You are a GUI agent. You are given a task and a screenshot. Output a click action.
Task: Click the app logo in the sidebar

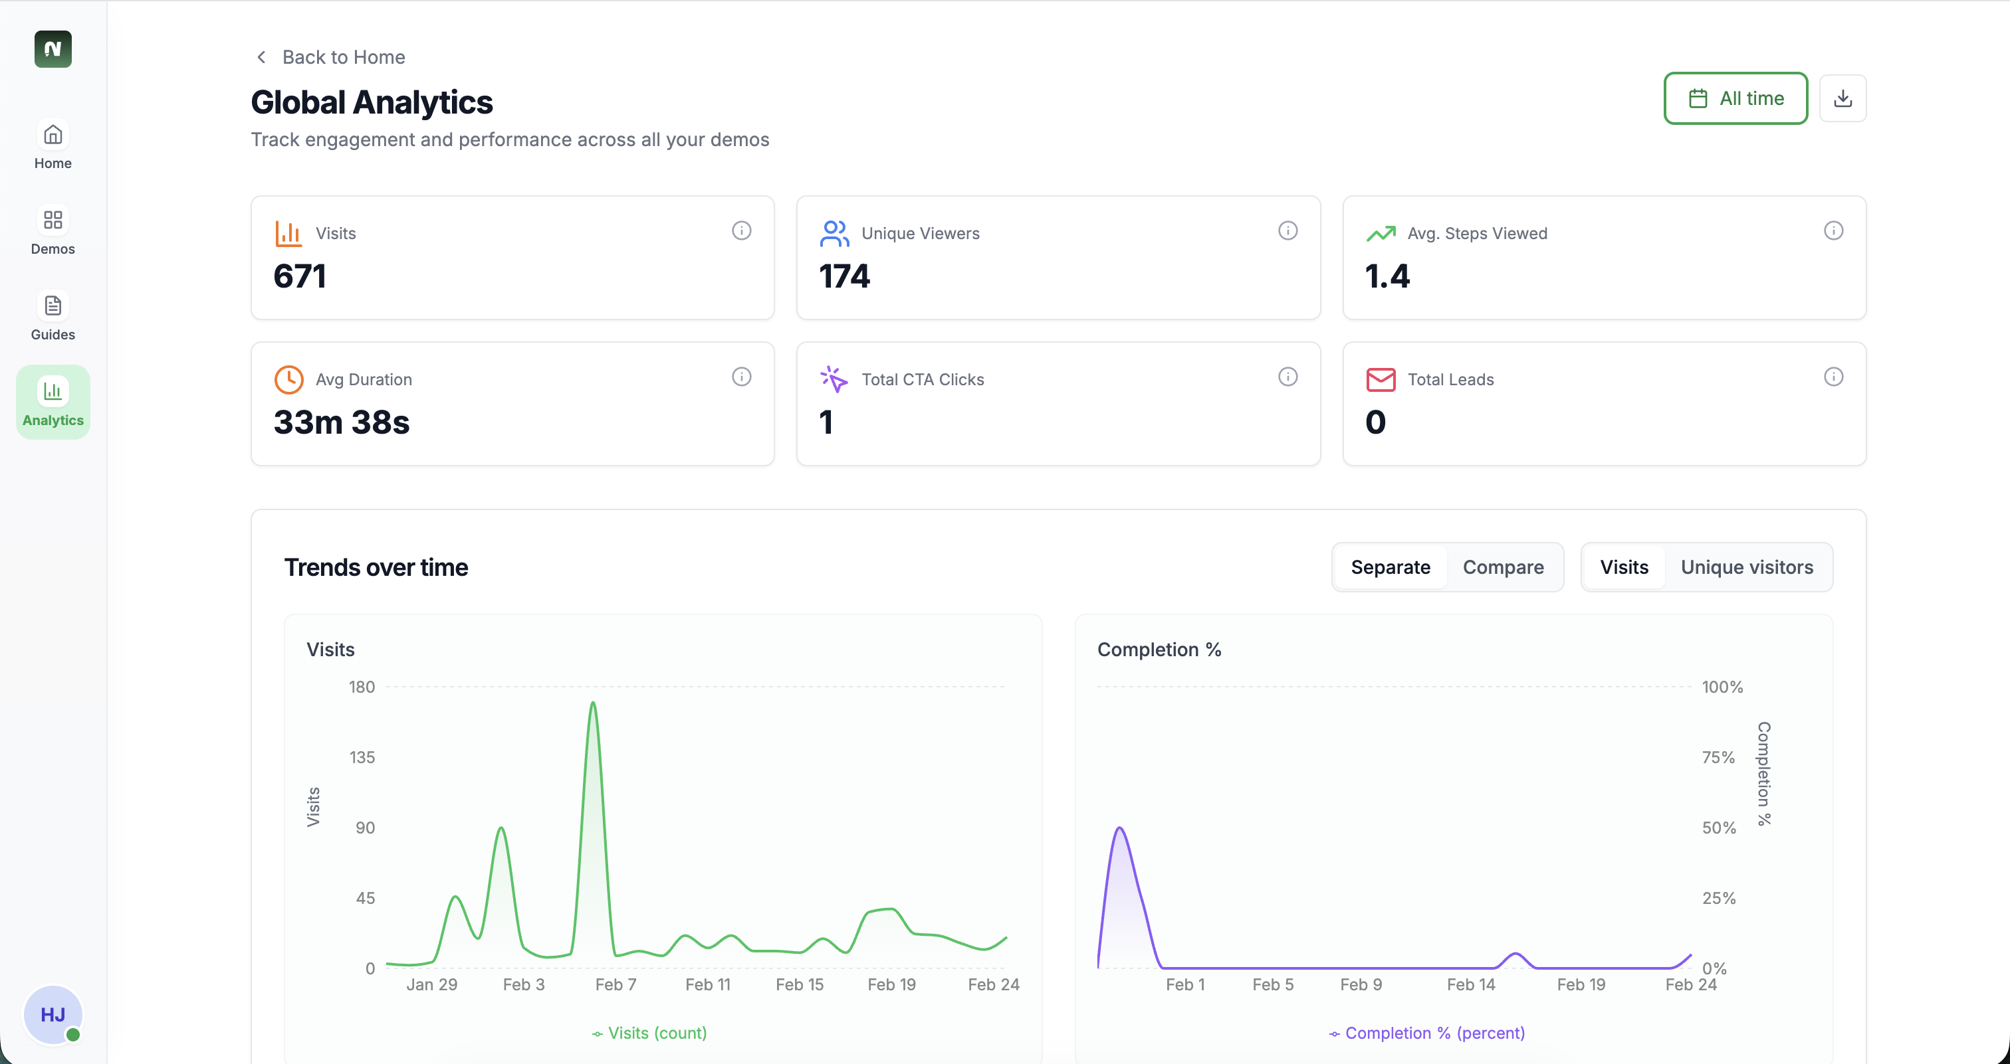pyautogui.click(x=53, y=49)
